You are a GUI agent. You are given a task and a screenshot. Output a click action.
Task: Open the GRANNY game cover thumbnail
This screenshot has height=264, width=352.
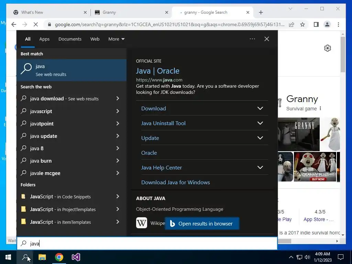click(299, 134)
